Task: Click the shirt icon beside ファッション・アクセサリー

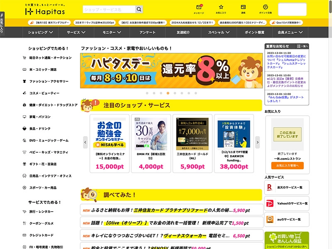Action: pos(24,81)
